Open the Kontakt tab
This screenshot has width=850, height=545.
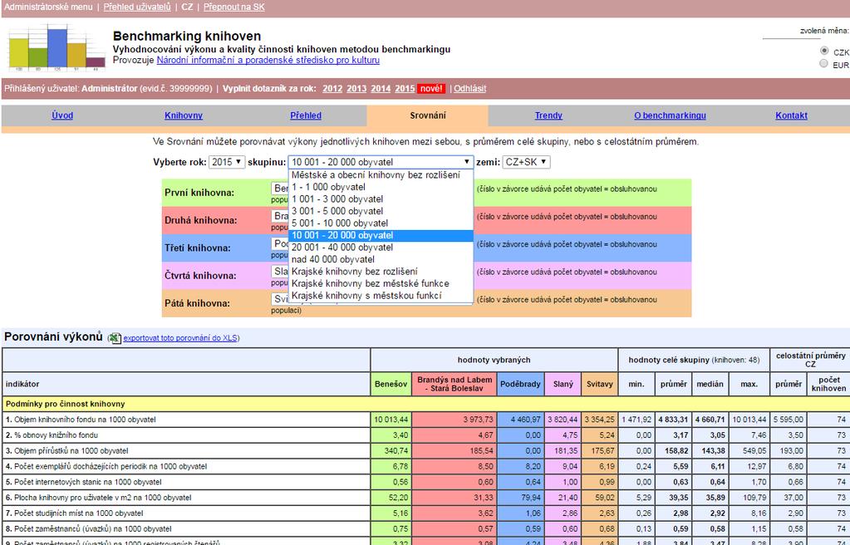[792, 115]
